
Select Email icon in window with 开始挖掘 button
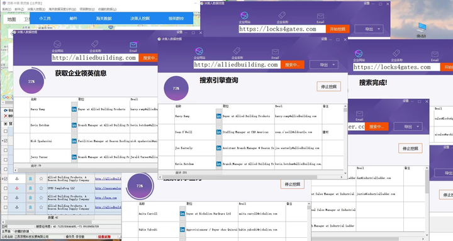click(320, 16)
